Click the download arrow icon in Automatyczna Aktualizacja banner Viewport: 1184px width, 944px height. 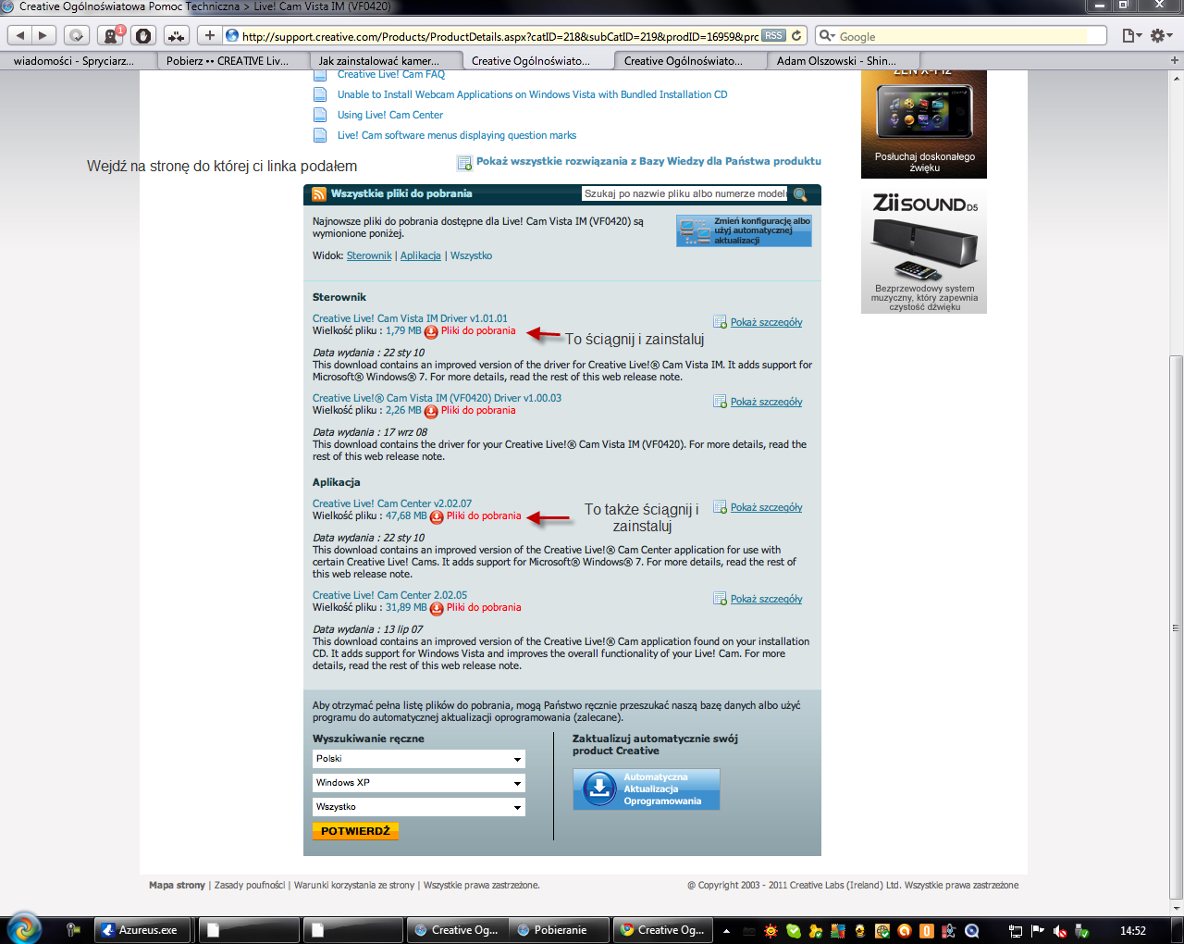pyautogui.click(x=598, y=789)
